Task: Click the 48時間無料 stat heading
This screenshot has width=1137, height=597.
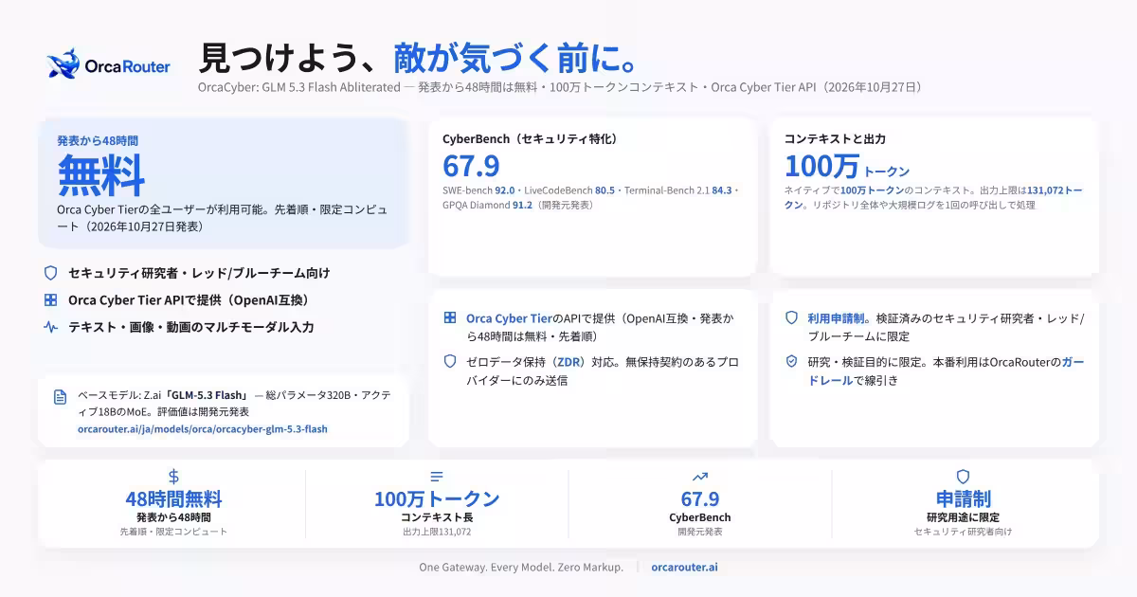Action: [x=173, y=498]
